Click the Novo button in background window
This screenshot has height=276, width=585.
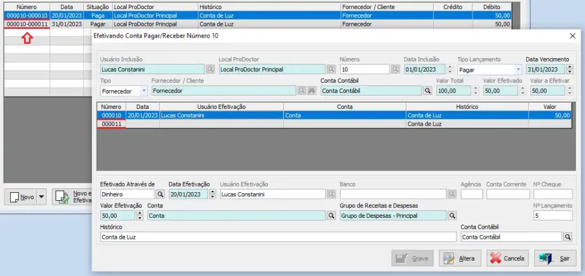21,197
